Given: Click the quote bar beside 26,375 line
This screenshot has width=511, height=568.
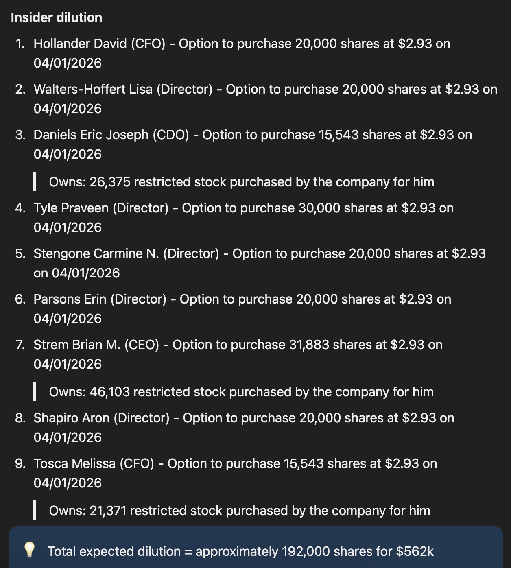Looking at the screenshot, I should point(35,181).
